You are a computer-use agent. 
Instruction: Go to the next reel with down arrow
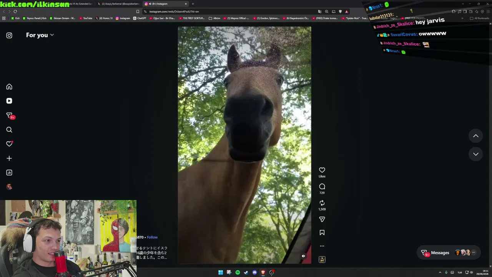coord(476,154)
